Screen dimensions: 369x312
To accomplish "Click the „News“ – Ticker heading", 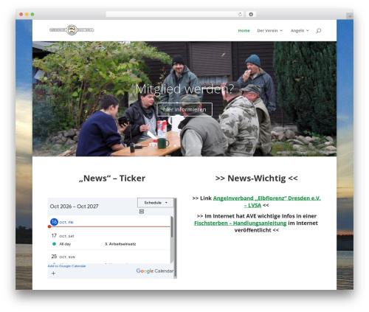I will point(112,178).
